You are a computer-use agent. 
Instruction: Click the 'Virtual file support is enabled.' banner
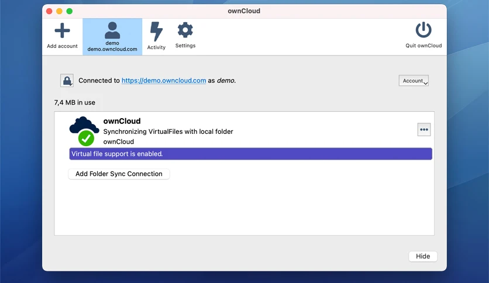point(250,154)
